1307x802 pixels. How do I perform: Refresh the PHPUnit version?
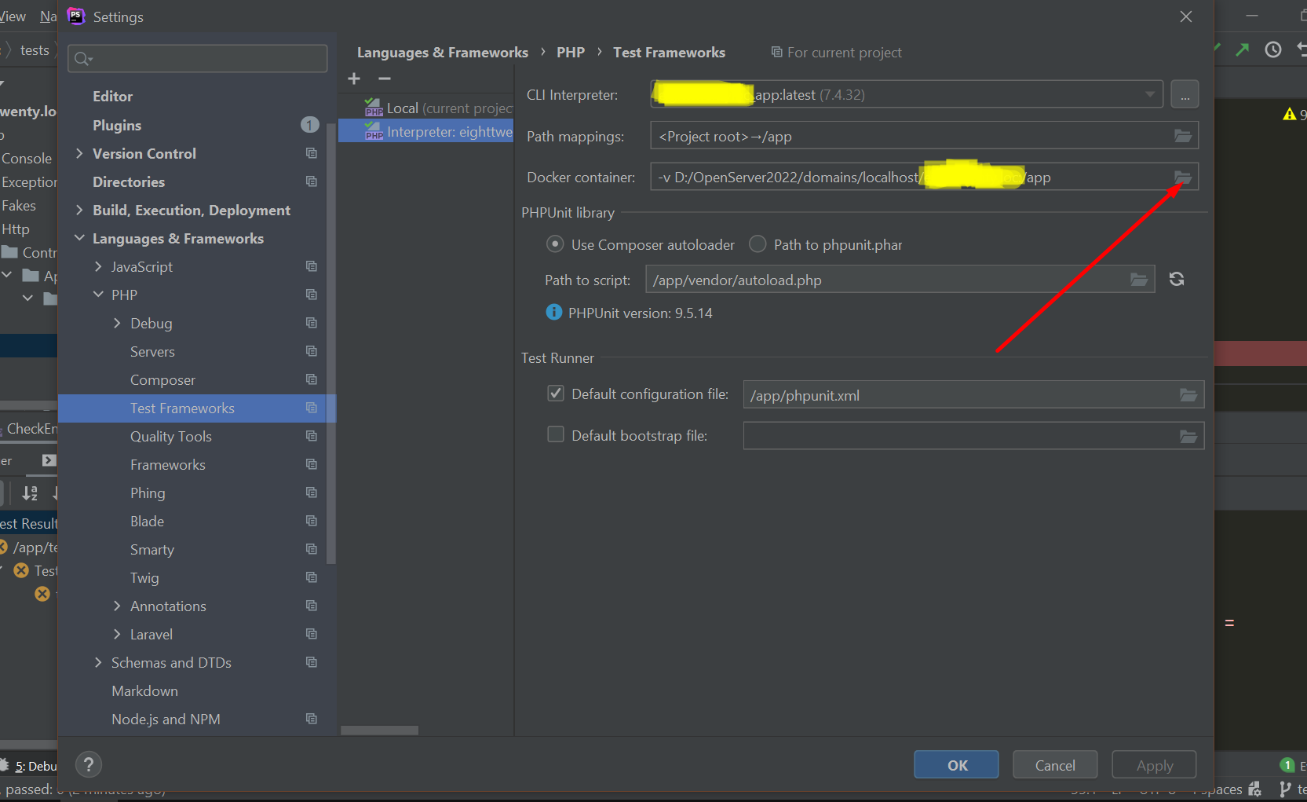pos(1177,279)
